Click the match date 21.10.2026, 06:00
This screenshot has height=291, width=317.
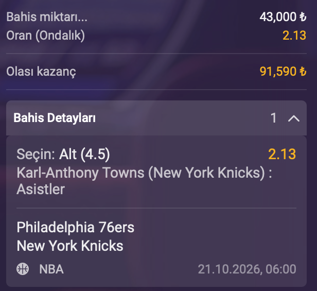tap(247, 269)
